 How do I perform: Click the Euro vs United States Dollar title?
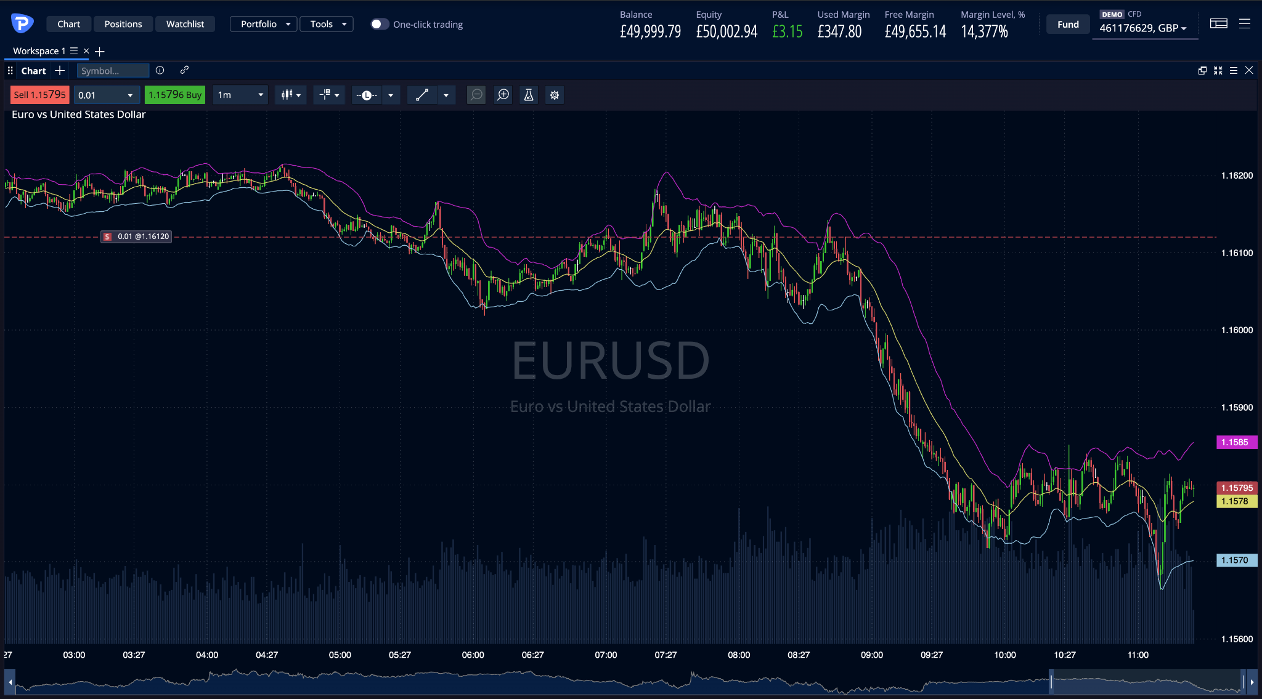(79, 115)
